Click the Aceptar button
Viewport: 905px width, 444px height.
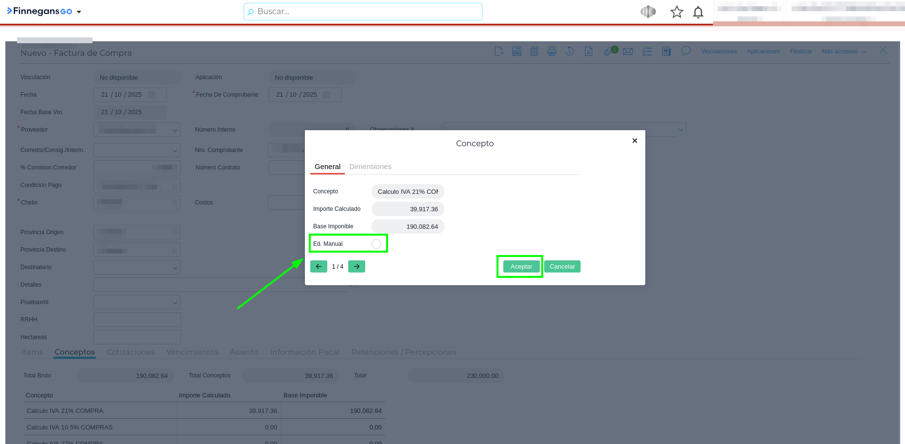(x=521, y=267)
